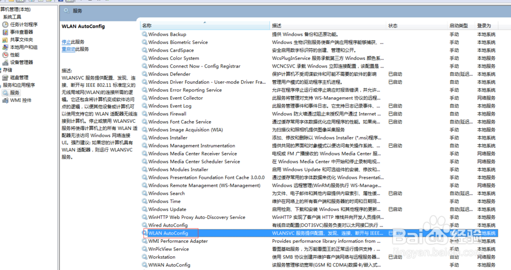511x270 pixels.
Task: Click the gear icon of Windows Defender
Action: pos(145,74)
